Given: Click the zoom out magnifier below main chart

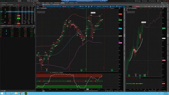Looking at the screenshot, I should 111,91.
